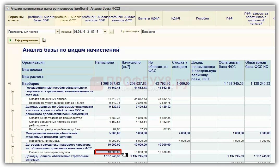Screen dimensions: 280x168
Task: Click the print icon next to Сформировать
Action: pos(44,41)
